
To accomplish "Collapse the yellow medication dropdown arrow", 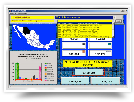I will point(113,21).
